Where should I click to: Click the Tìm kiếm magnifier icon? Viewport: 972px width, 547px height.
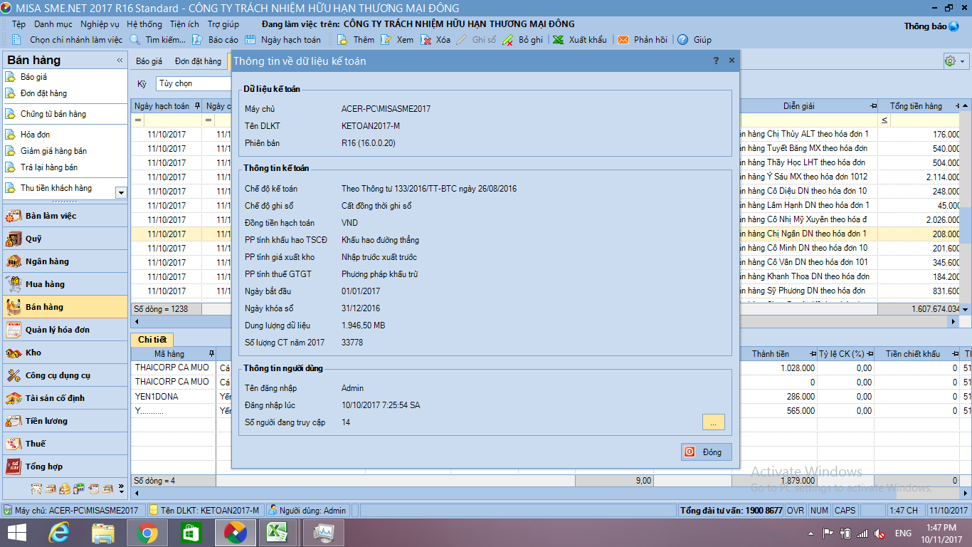point(134,40)
